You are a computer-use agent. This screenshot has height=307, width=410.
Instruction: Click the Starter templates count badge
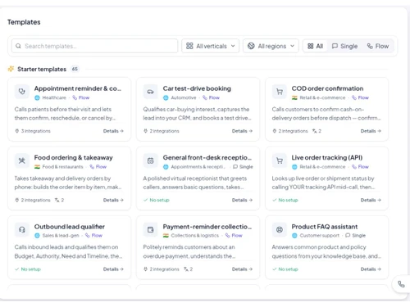pyautogui.click(x=75, y=69)
